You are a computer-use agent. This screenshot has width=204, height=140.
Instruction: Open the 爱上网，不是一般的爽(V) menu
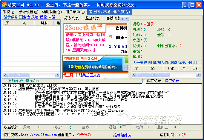pos(109,12)
